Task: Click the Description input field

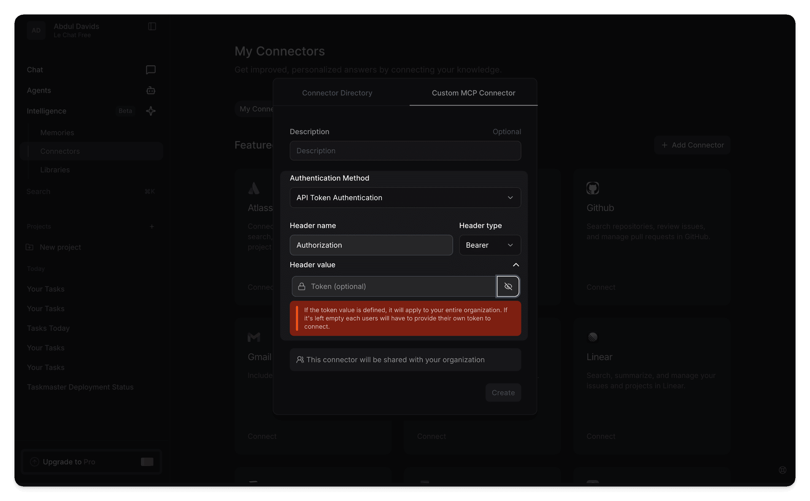Action: tap(405, 150)
